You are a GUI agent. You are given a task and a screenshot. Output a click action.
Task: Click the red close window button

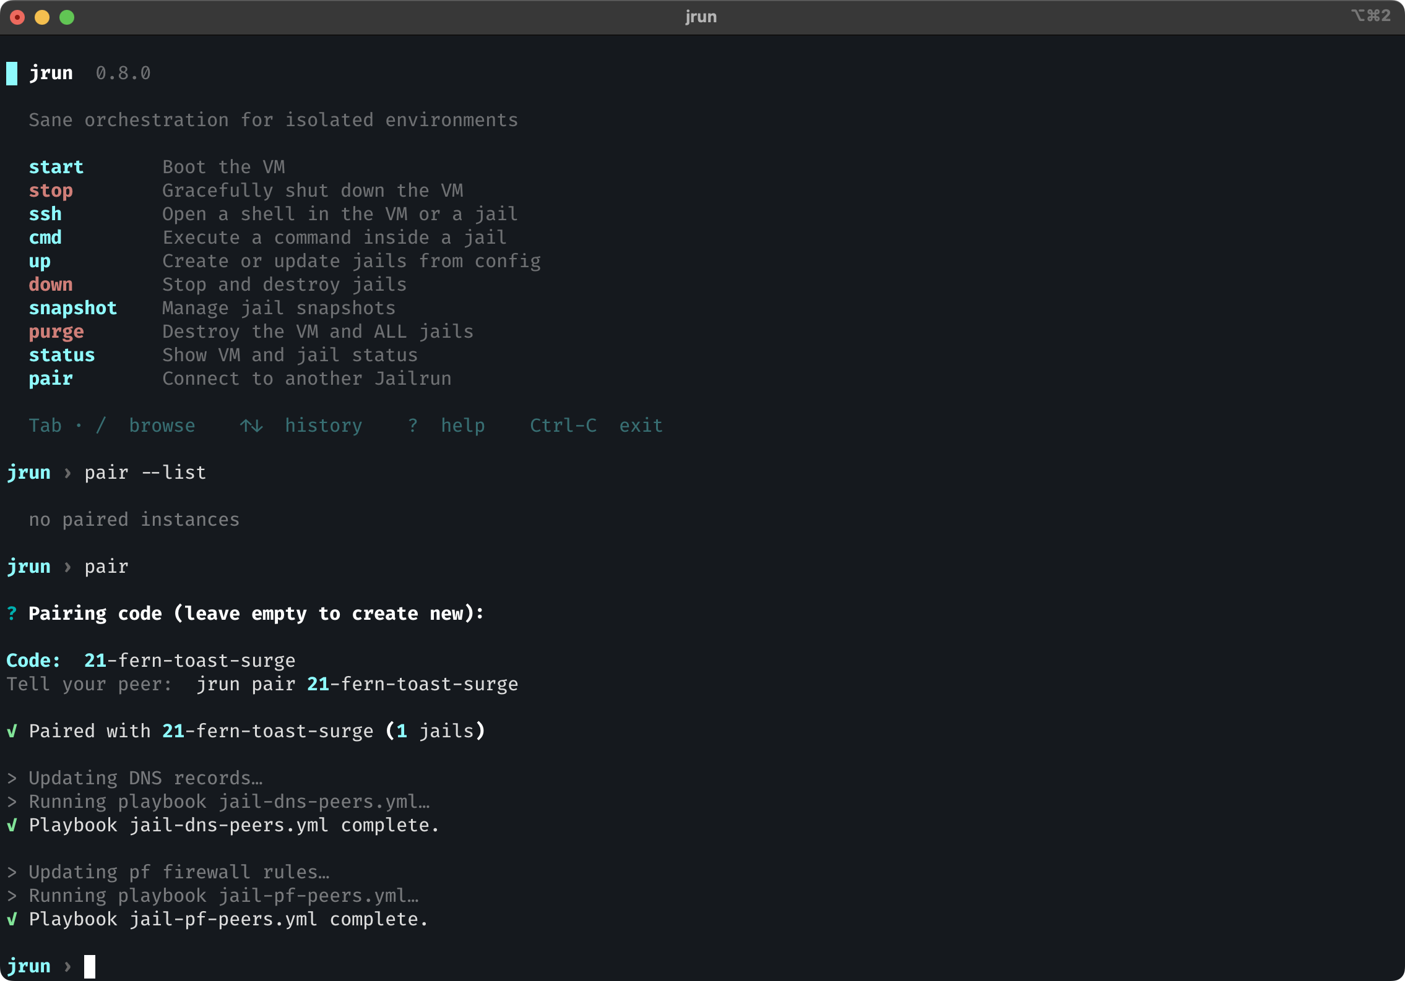[x=17, y=17]
